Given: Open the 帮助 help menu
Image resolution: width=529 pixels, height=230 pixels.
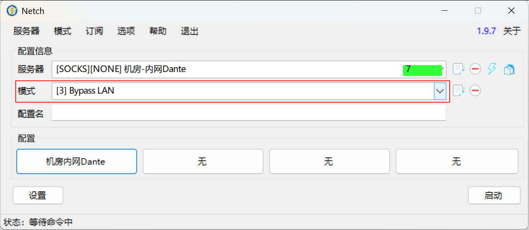Looking at the screenshot, I should coord(158,31).
